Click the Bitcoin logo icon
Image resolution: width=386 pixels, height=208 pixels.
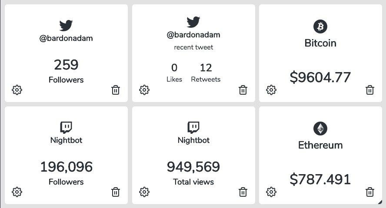pyautogui.click(x=320, y=27)
